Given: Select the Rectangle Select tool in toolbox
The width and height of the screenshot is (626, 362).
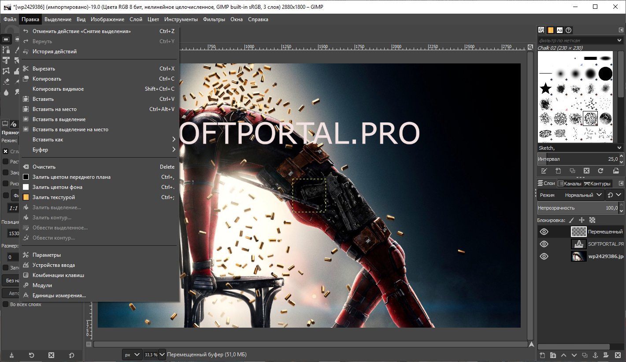Looking at the screenshot, I should pyautogui.click(x=6, y=39).
